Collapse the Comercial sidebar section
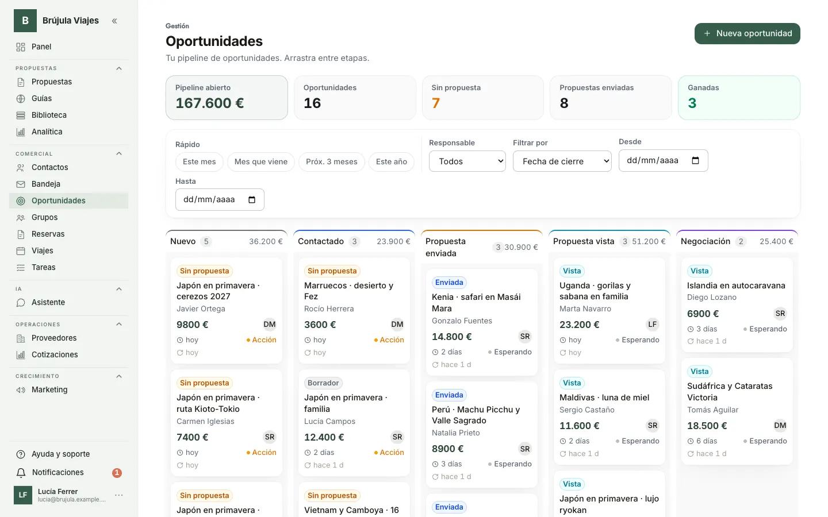Viewport: 828px width, 517px height. coord(119,153)
